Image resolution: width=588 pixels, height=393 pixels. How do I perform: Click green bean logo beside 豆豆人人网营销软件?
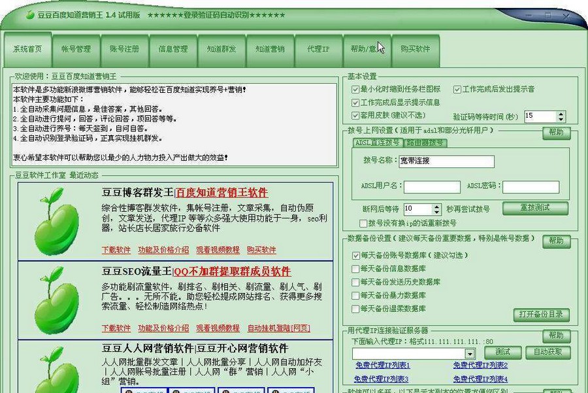(x=57, y=369)
